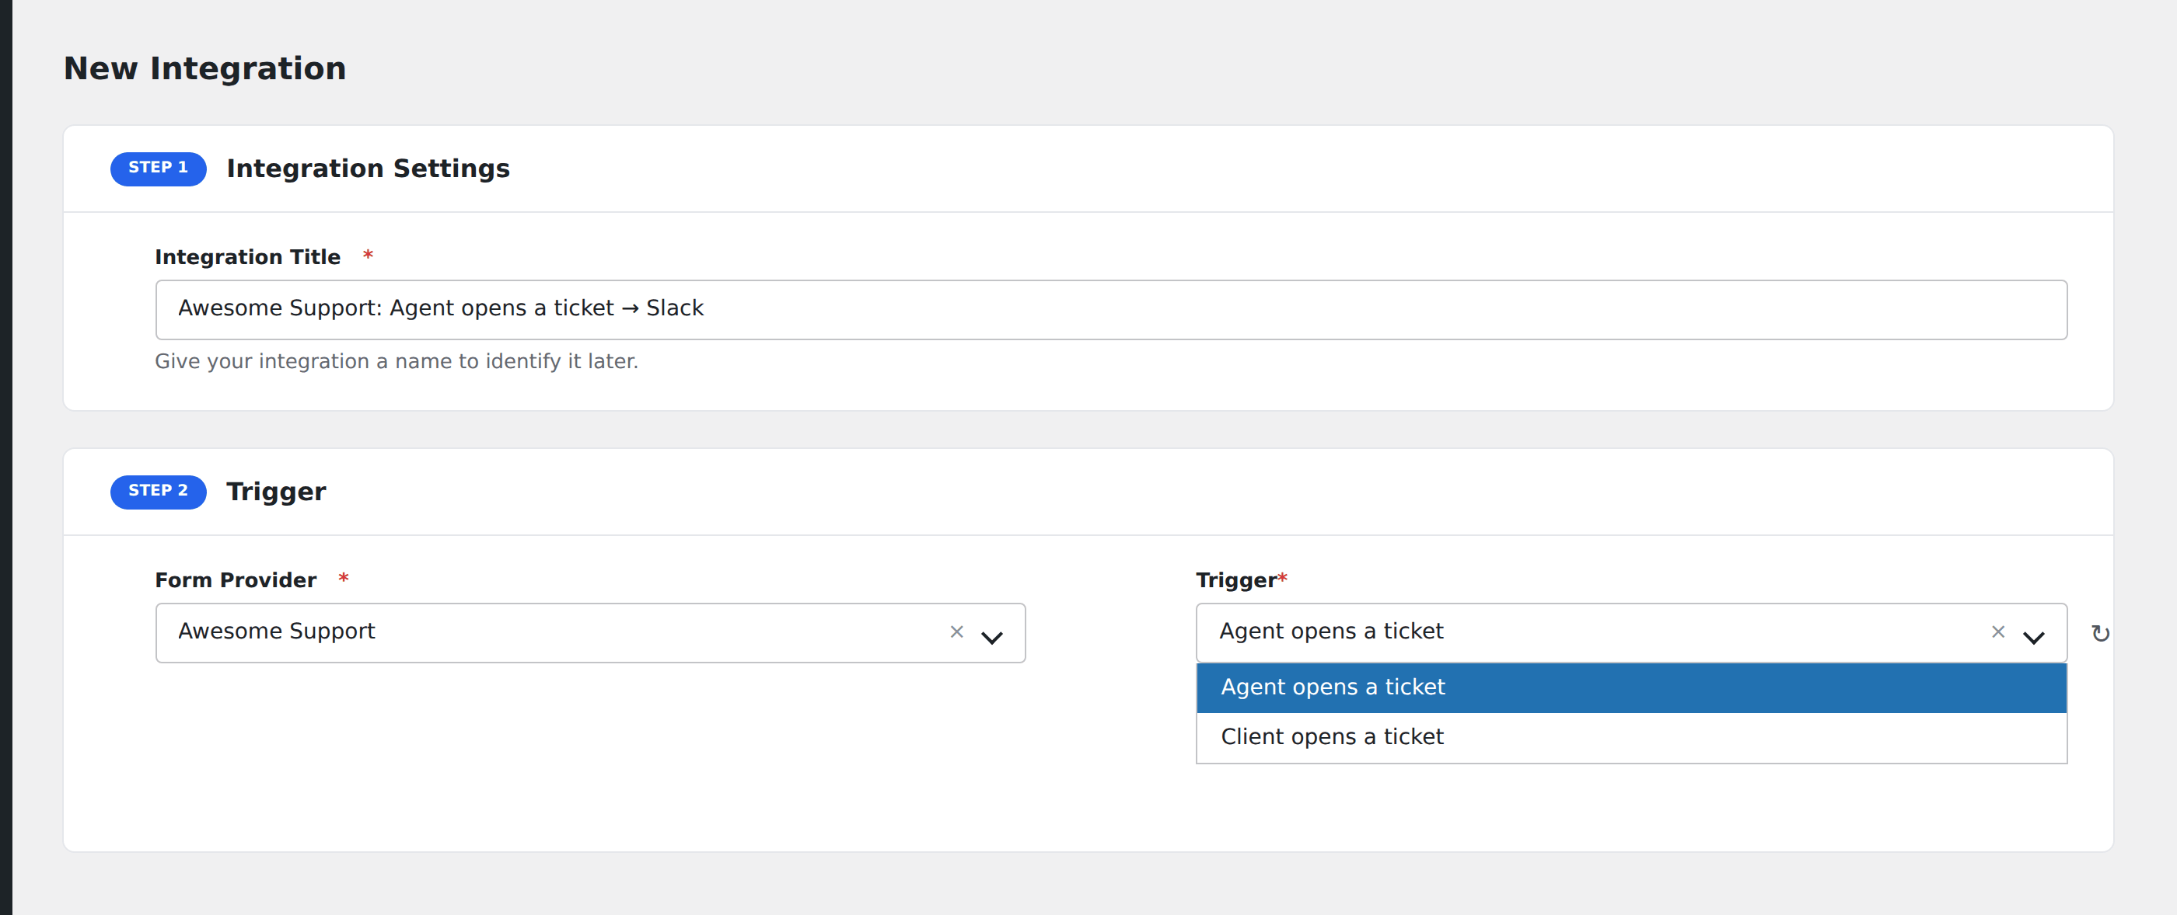Edit the Integration Title input field
2177x915 pixels.
click(1111, 310)
